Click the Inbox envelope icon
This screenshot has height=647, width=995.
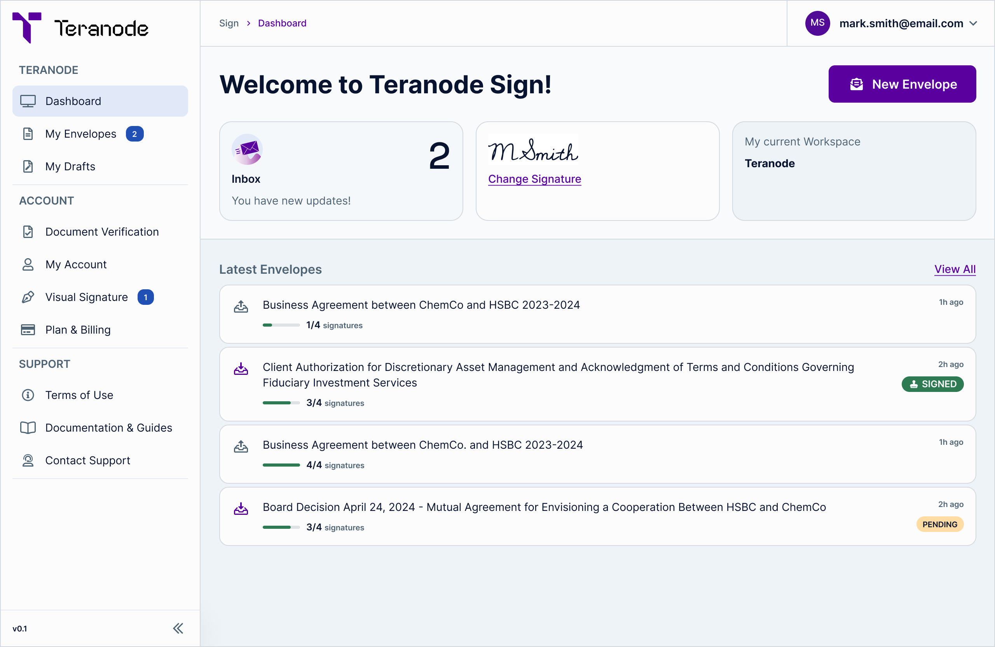(247, 149)
